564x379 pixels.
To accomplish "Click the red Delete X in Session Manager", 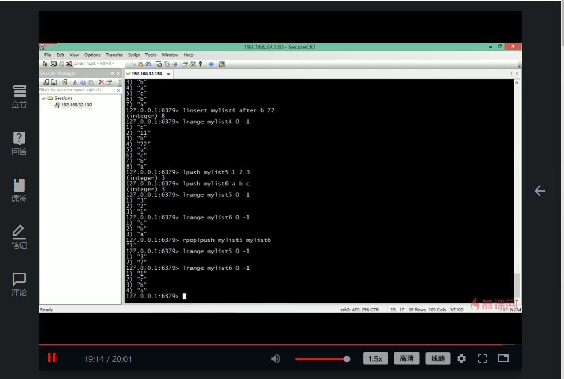I will click(101, 82).
